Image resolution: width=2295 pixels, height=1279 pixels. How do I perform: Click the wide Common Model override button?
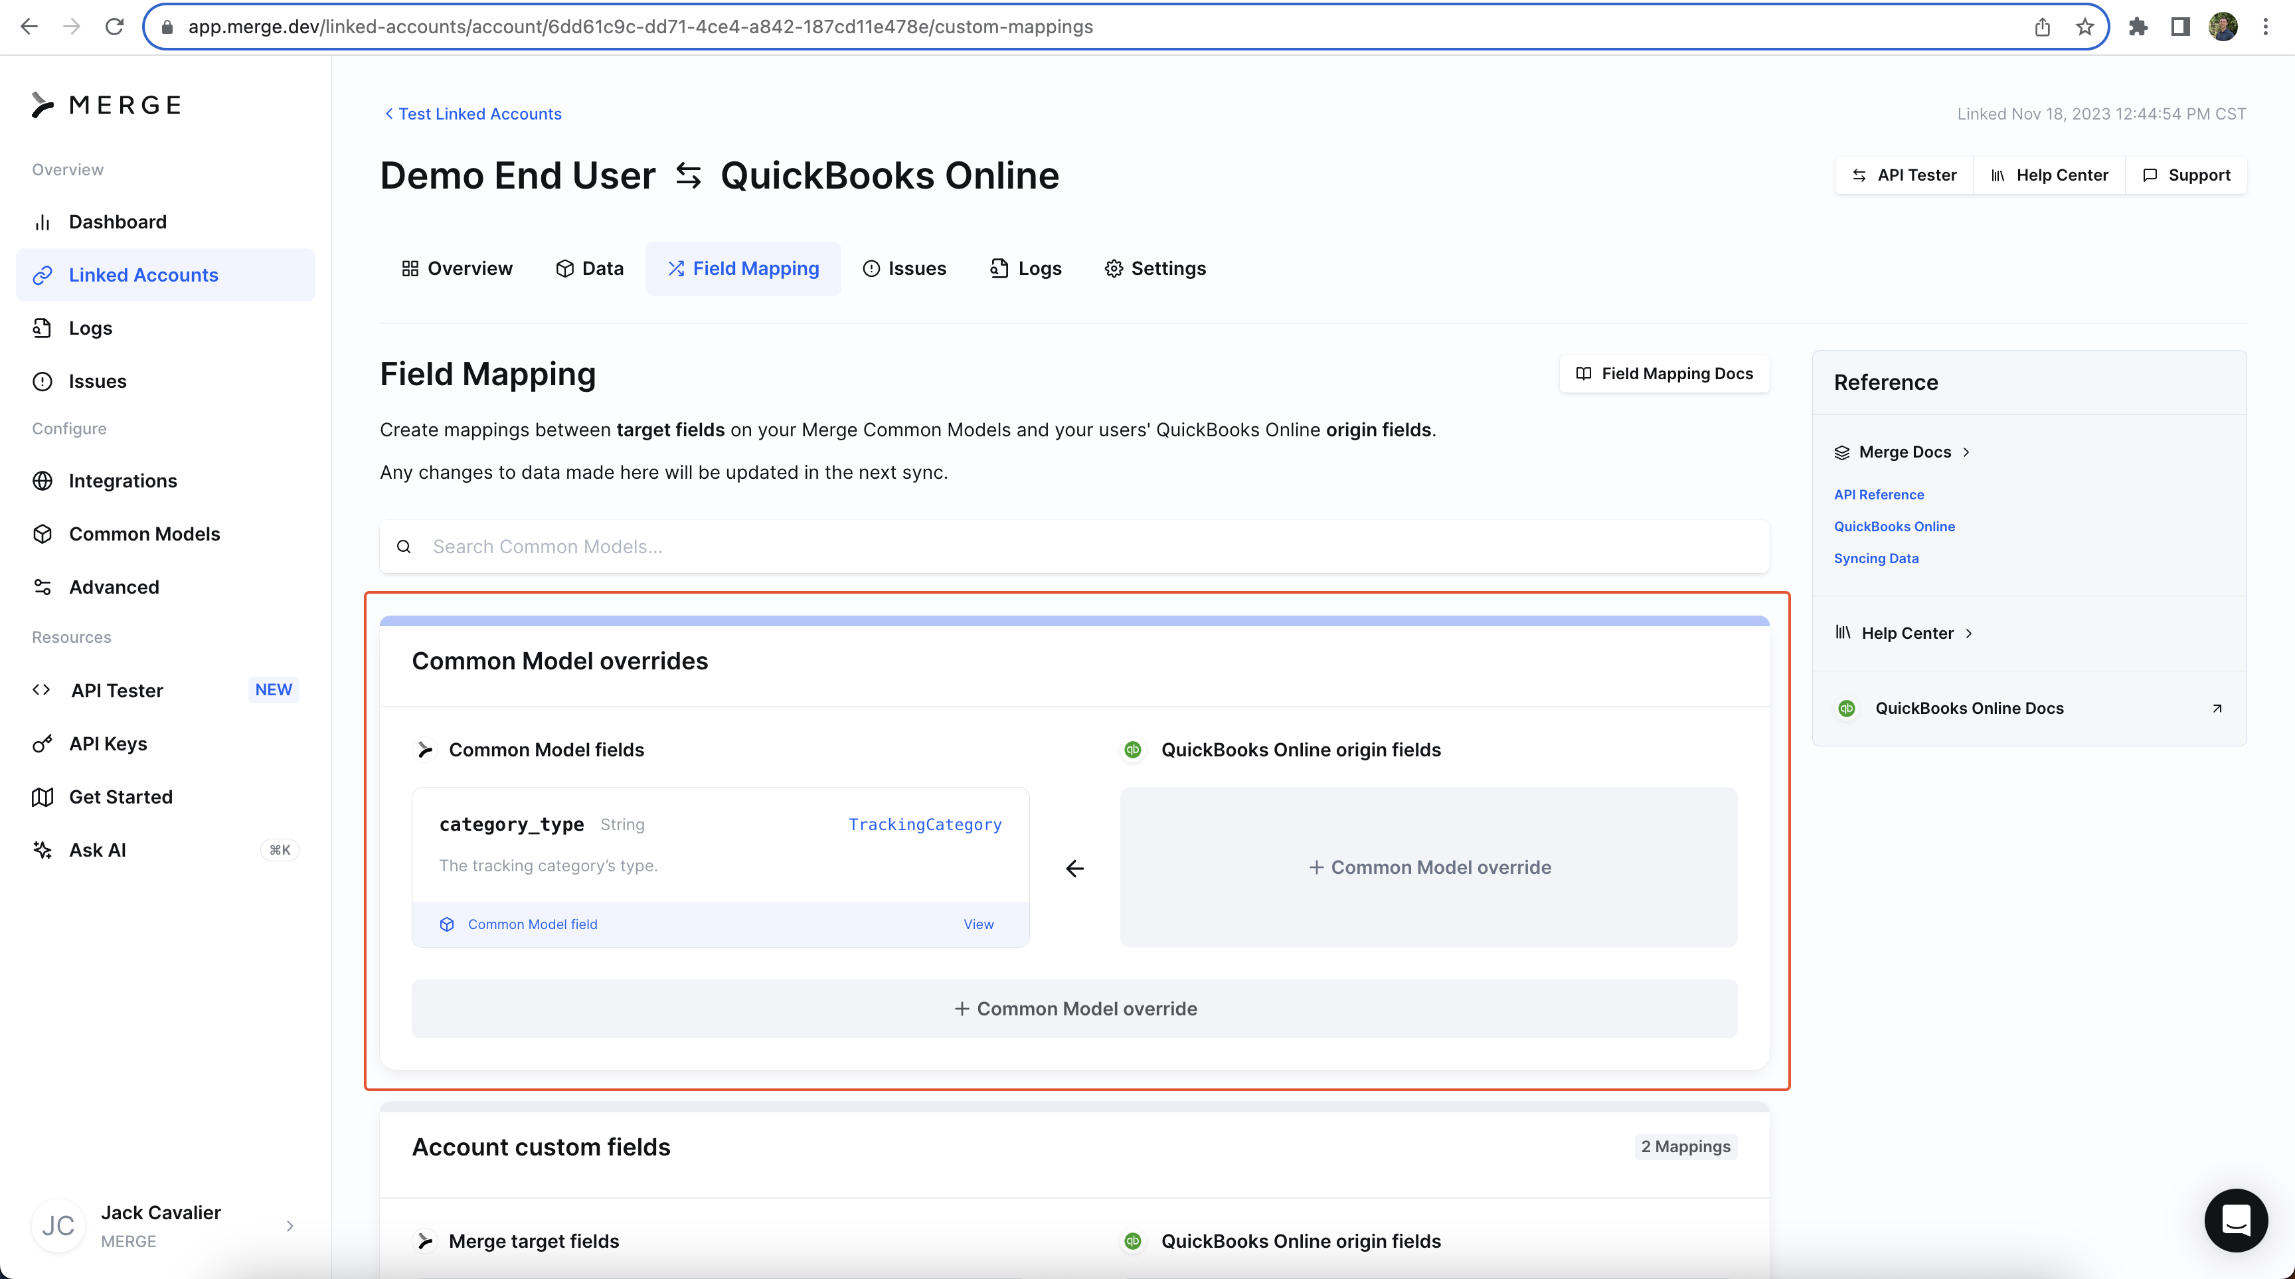(x=1074, y=1008)
